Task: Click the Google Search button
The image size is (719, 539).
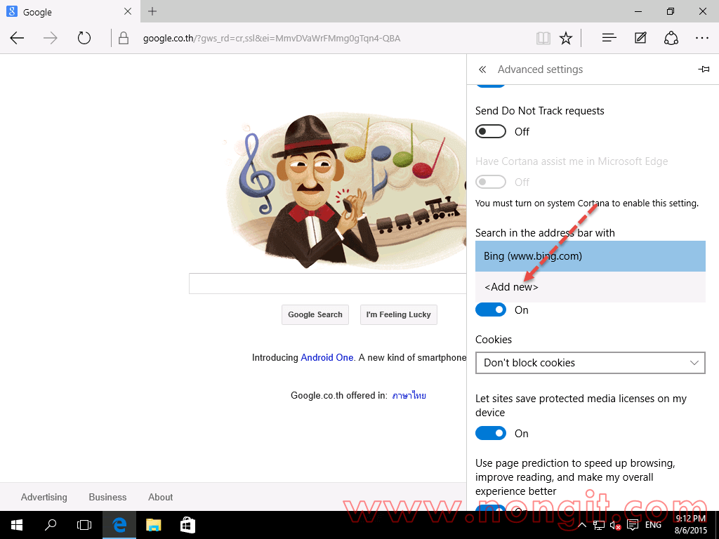Action: [x=315, y=314]
